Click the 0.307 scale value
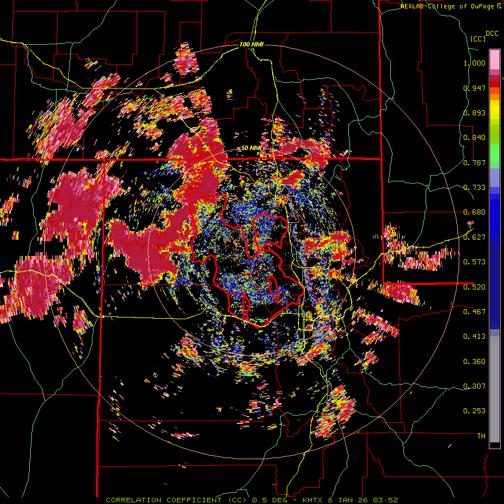Image resolution: width=504 pixels, height=504 pixels. click(x=474, y=386)
